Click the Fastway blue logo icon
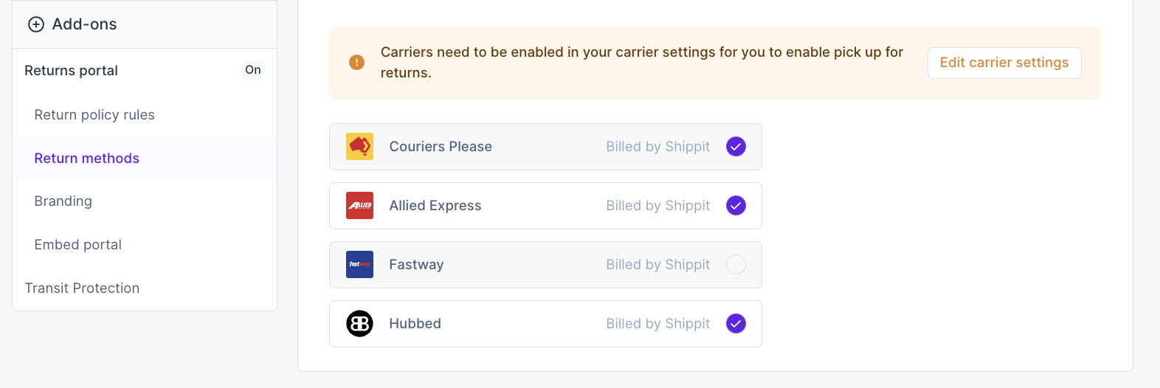Viewport: 1160px width, 388px height. [x=360, y=265]
